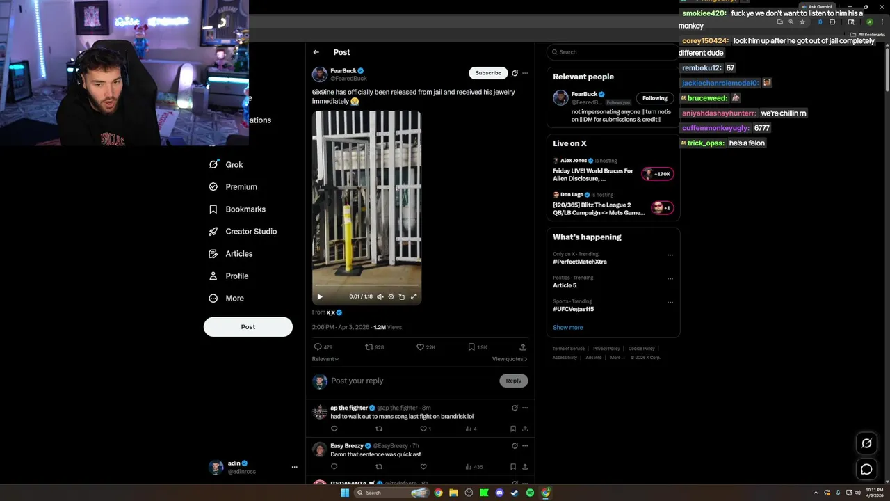Image resolution: width=890 pixels, height=501 pixels.
Task: Bookmark Easy Breezy's reply
Action: (513, 467)
